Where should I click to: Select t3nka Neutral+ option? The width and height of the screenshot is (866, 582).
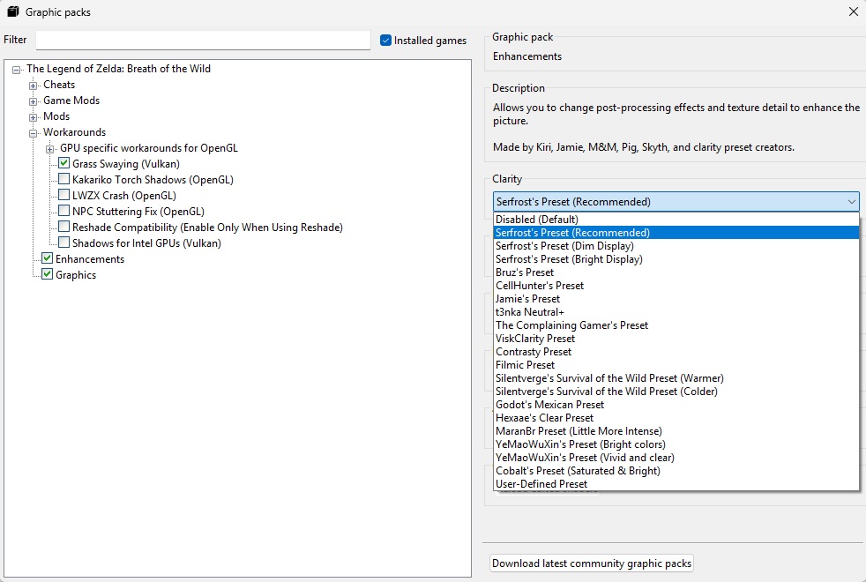point(676,312)
